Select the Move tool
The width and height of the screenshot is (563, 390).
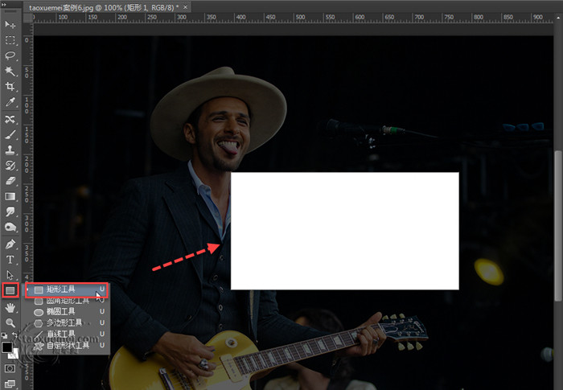click(10, 24)
